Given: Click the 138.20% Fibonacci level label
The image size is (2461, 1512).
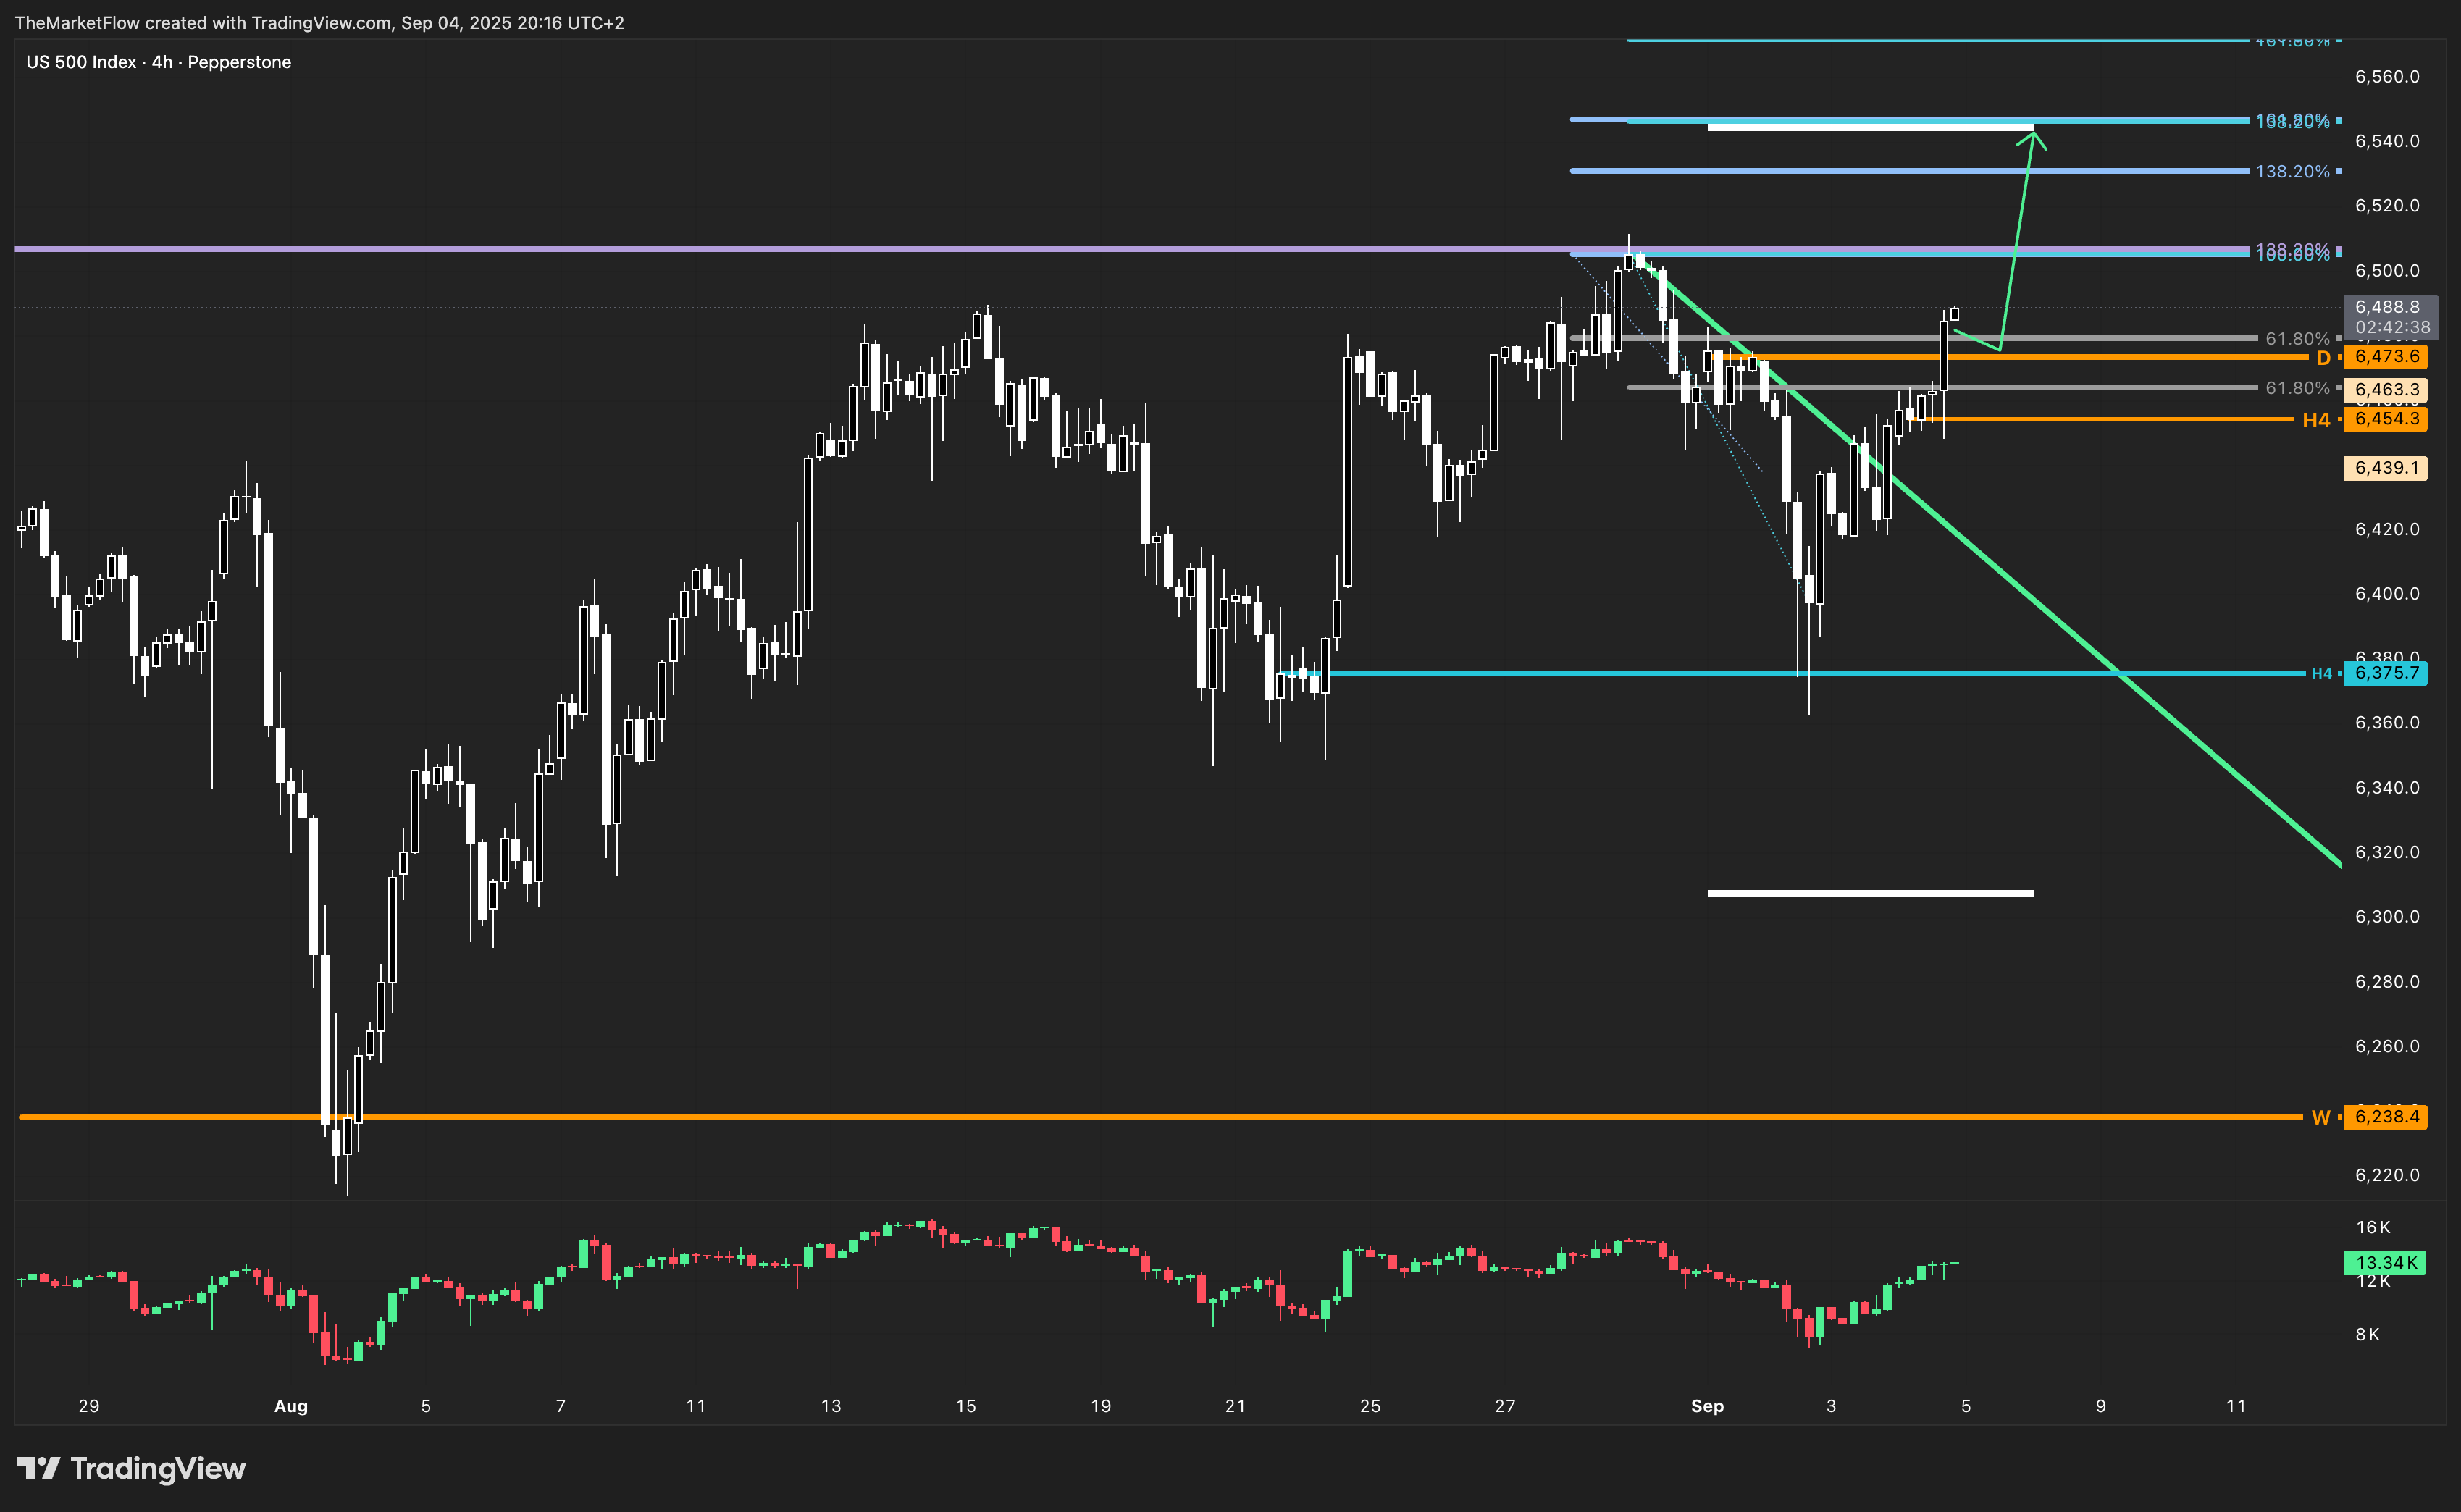Looking at the screenshot, I should pyautogui.click(x=2292, y=172).
